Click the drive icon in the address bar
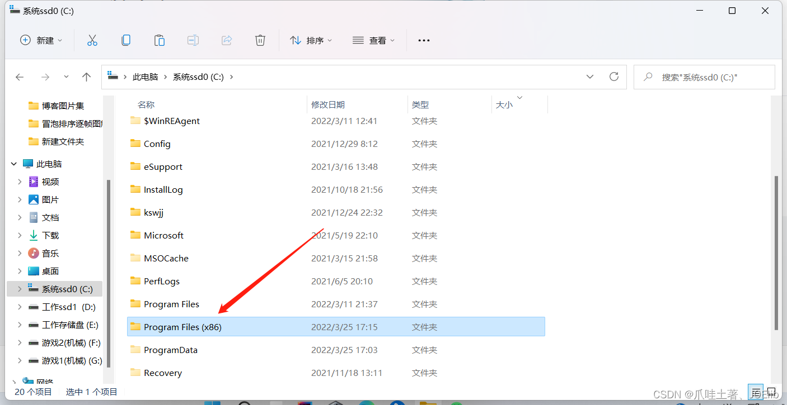 113,76
